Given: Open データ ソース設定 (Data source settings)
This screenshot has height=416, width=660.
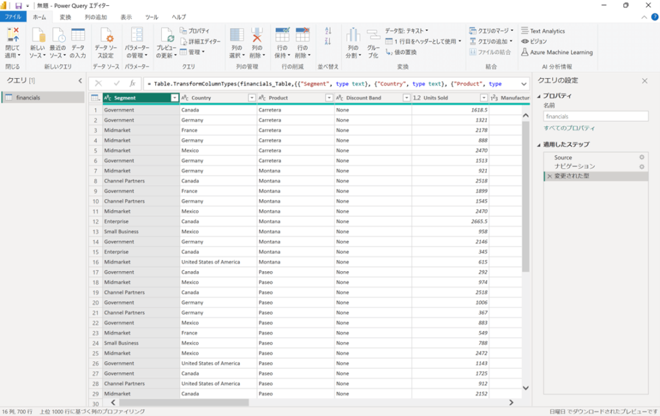Looking at the screenshot, I should [x=106, y=36].
